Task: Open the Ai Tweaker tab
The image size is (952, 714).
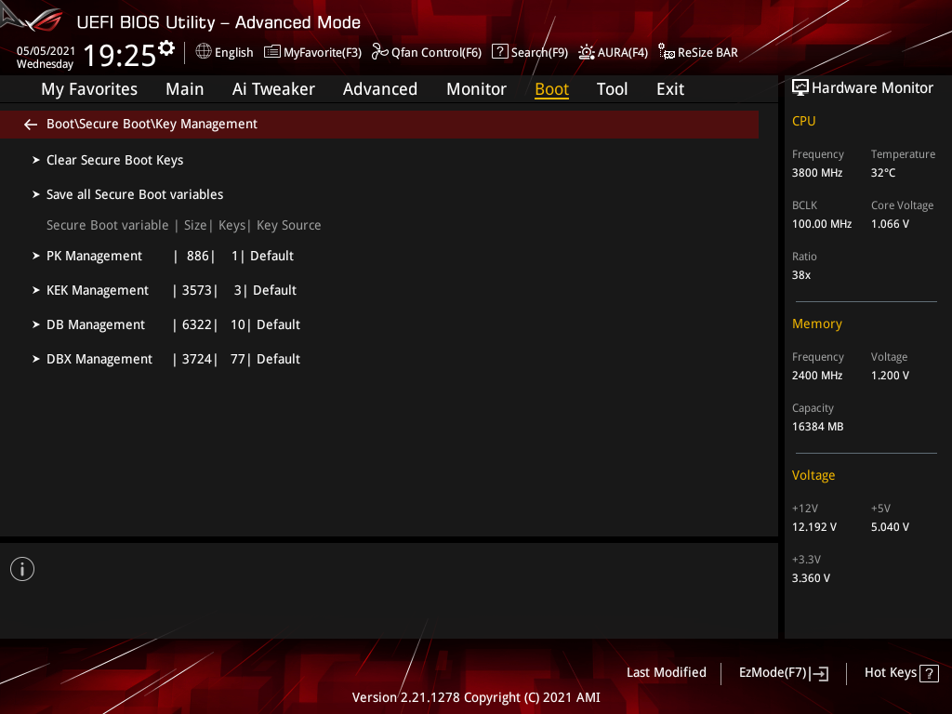Action: [273, 89]
